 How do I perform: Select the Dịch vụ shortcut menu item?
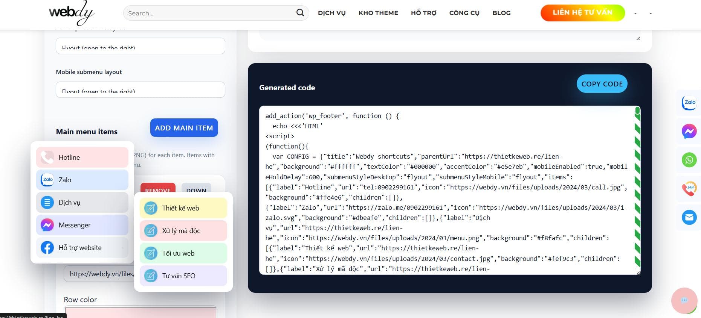[82, 202]
